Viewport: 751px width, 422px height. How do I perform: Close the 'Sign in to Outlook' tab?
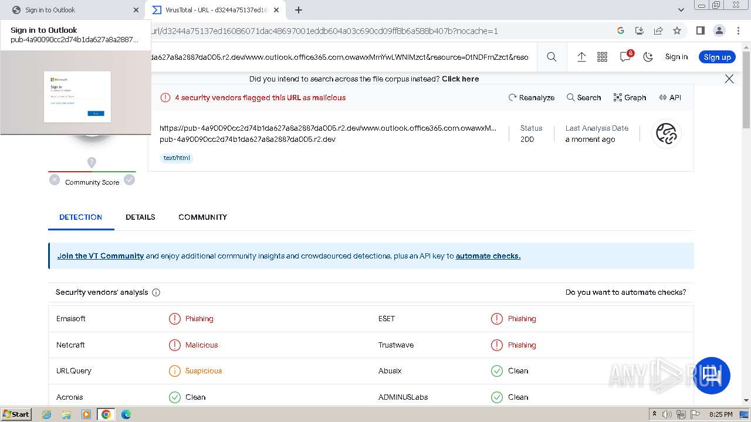click(136, 10)
